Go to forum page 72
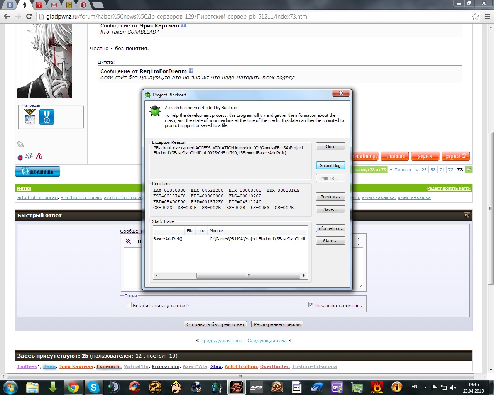This screenshot has width=494, height=395. point(451,170)
